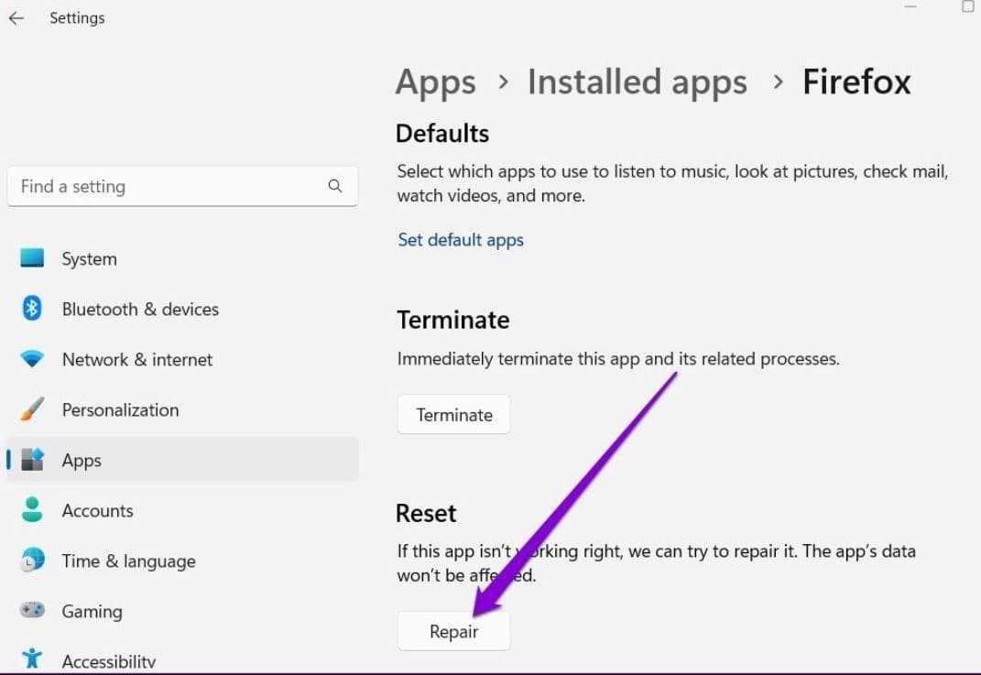This screenshot has width=981, height=675.
Task: Select Accounts in the navigation sidebar
Action: click(97, 510)
